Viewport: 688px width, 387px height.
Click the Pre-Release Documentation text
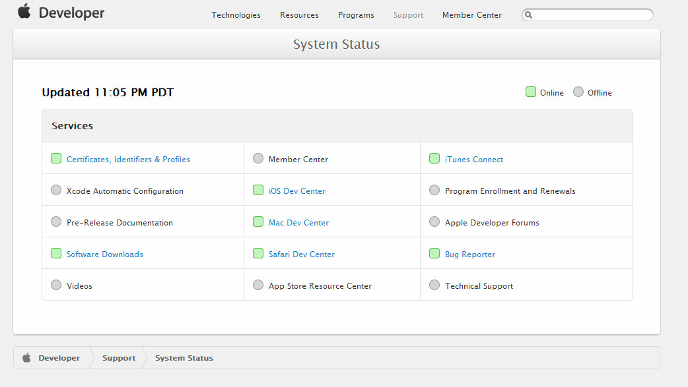pyautogui.click(x=120, y=223)
